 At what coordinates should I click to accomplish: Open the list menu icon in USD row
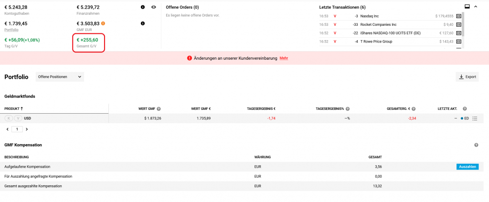(475, 118)
